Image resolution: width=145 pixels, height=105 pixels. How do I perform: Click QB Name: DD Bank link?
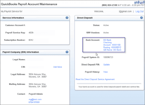112,50
